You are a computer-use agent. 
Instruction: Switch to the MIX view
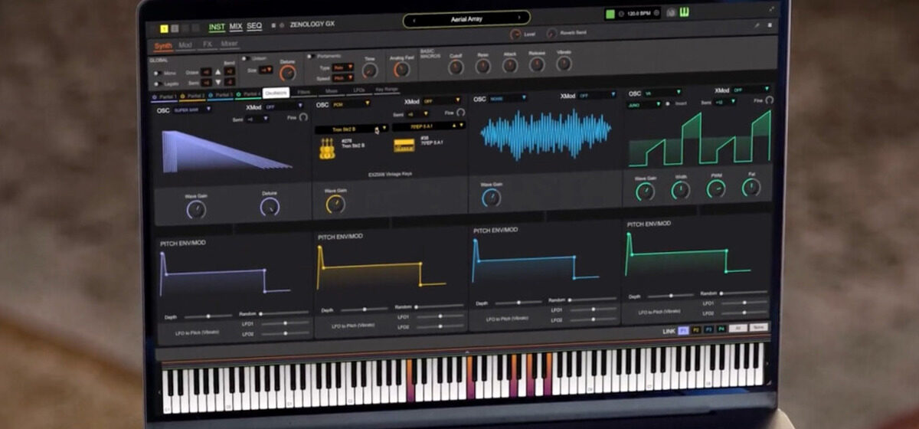(236, 27)
